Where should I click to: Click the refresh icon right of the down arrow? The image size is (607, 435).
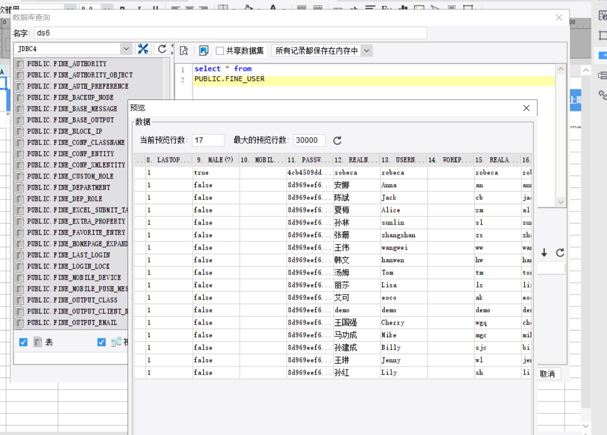coord(560,253)
